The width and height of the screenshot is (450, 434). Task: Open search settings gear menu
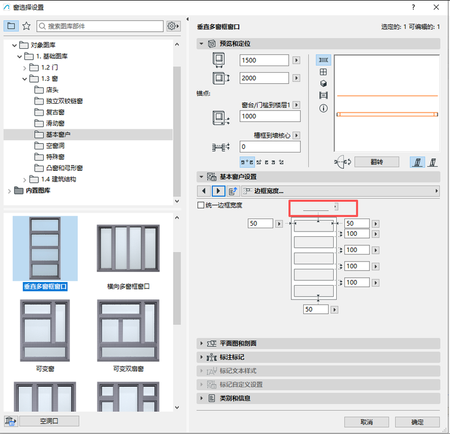click(x=173, y=26)
